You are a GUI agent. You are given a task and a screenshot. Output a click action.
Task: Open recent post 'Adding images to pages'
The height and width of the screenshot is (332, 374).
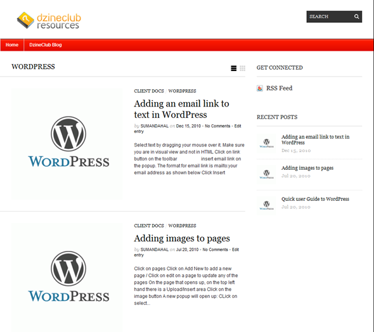coord(307,168)
